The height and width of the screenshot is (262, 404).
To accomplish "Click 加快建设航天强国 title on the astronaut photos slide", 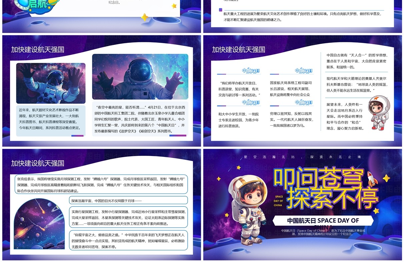I will (x=37, y=50).
